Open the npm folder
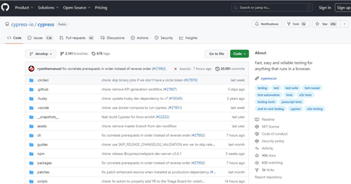This screenshot has height=184, width=351. point(41,154)
